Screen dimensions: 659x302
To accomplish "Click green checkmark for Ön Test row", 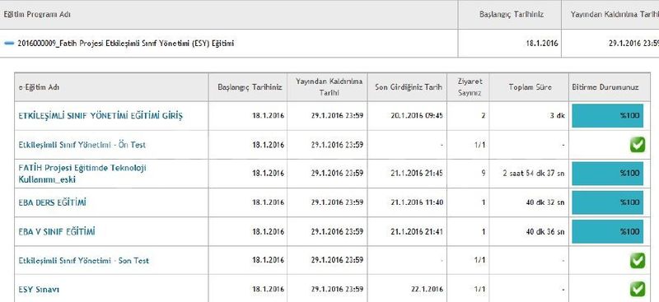I will point(637,145).
